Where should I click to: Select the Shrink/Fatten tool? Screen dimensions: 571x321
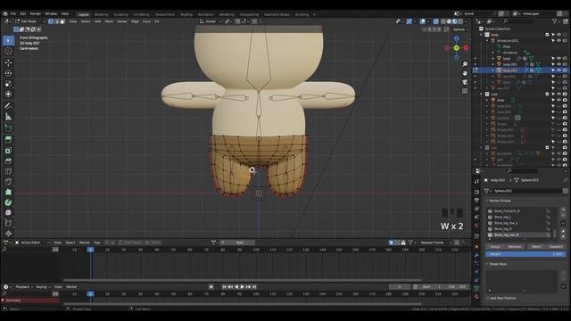point(8,234)
